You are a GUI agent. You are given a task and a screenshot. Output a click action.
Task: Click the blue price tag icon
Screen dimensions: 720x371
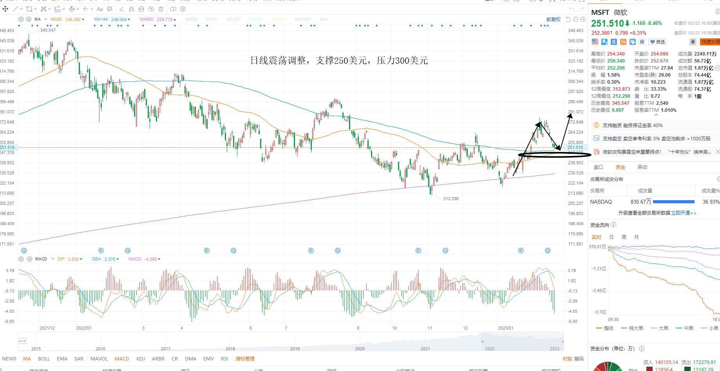(x=633, y=41)
